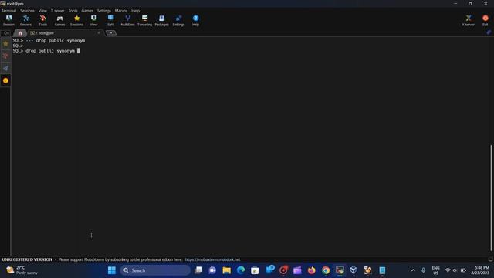Open the Tools toolbar icon
This screenshot has width=494, height=278.
(x=43, y=21)
